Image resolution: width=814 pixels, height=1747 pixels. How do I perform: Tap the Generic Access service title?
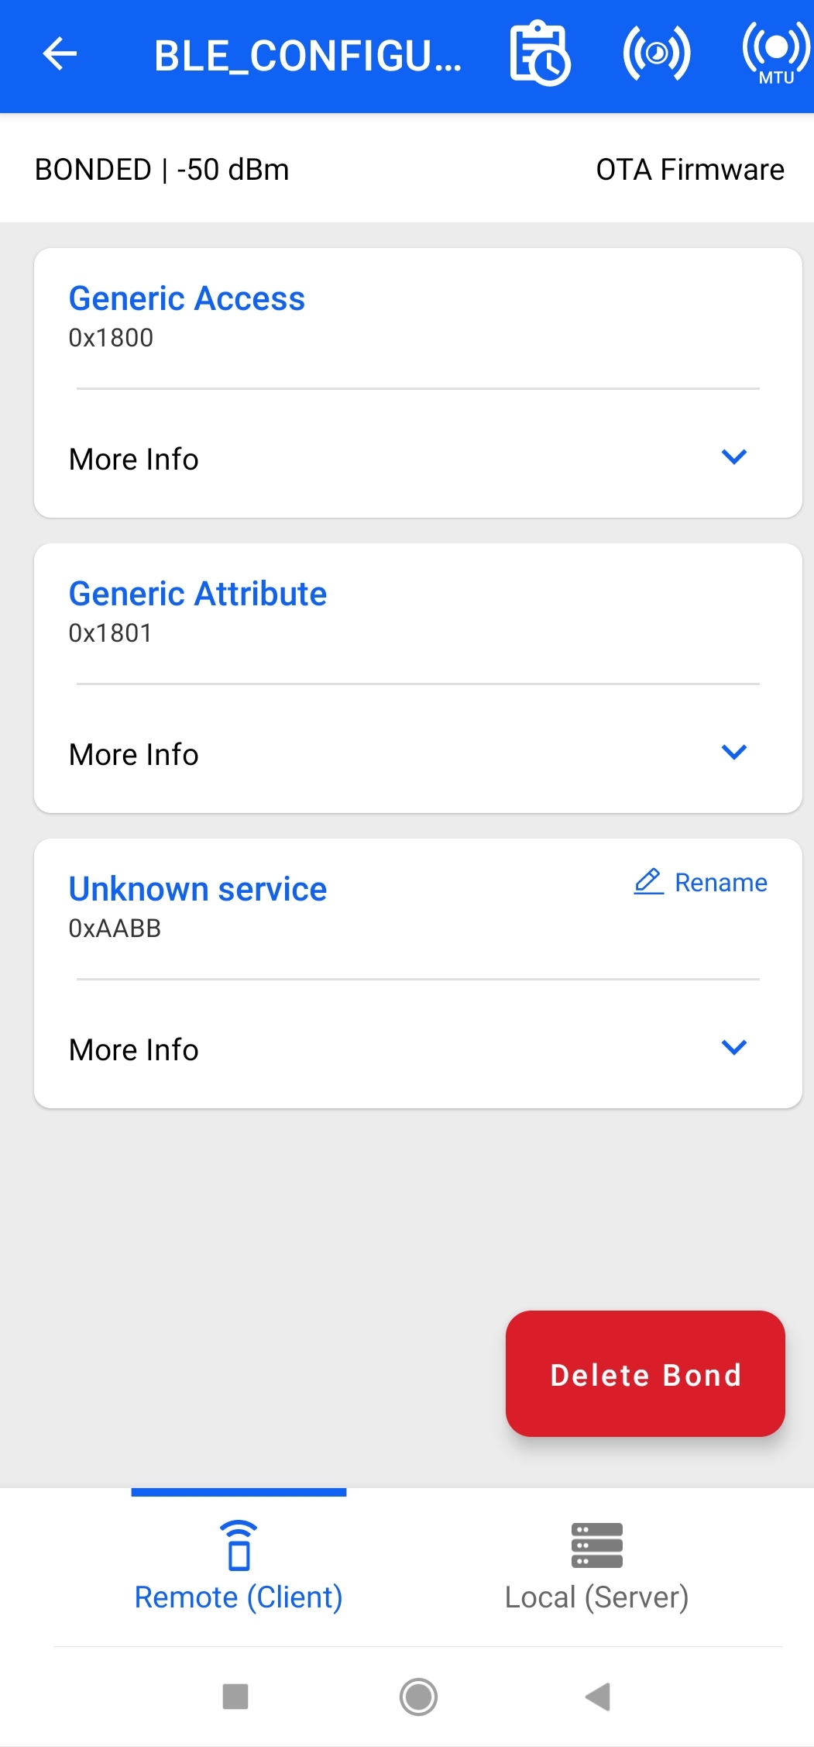pyautogui.click(x=187, y=298)
